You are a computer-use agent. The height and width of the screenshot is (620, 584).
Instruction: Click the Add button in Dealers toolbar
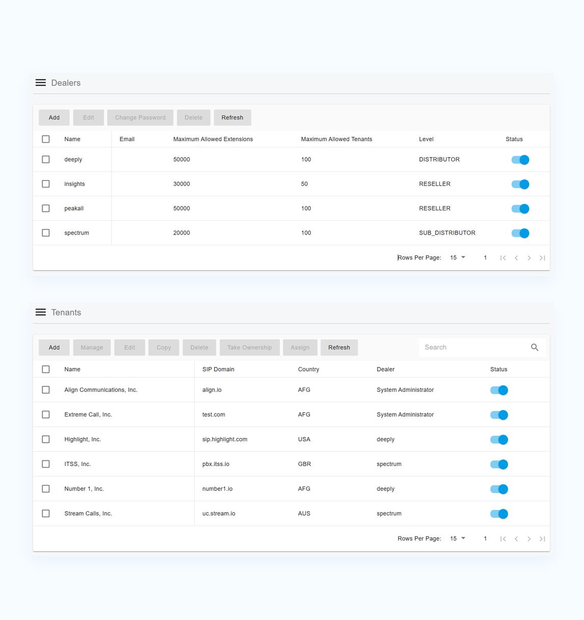tap(54, 118)
